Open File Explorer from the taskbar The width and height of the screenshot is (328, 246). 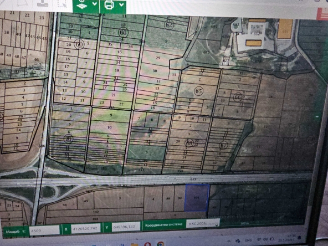tap(134, 244)
